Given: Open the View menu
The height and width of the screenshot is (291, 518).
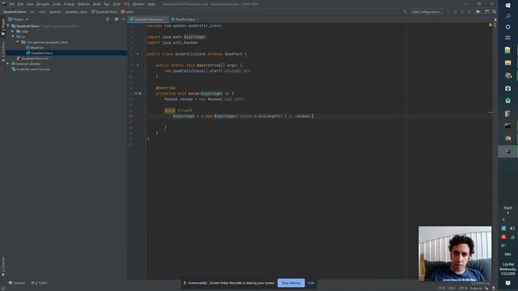Looking at the screenshot, I should click(30, 4).
